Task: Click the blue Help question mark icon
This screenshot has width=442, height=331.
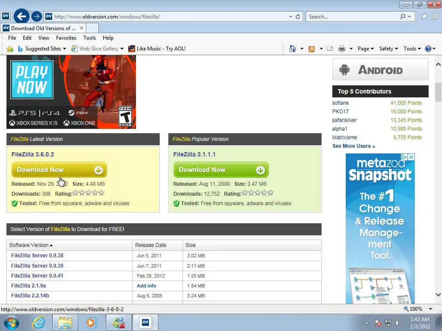Action: coord(428,49)
